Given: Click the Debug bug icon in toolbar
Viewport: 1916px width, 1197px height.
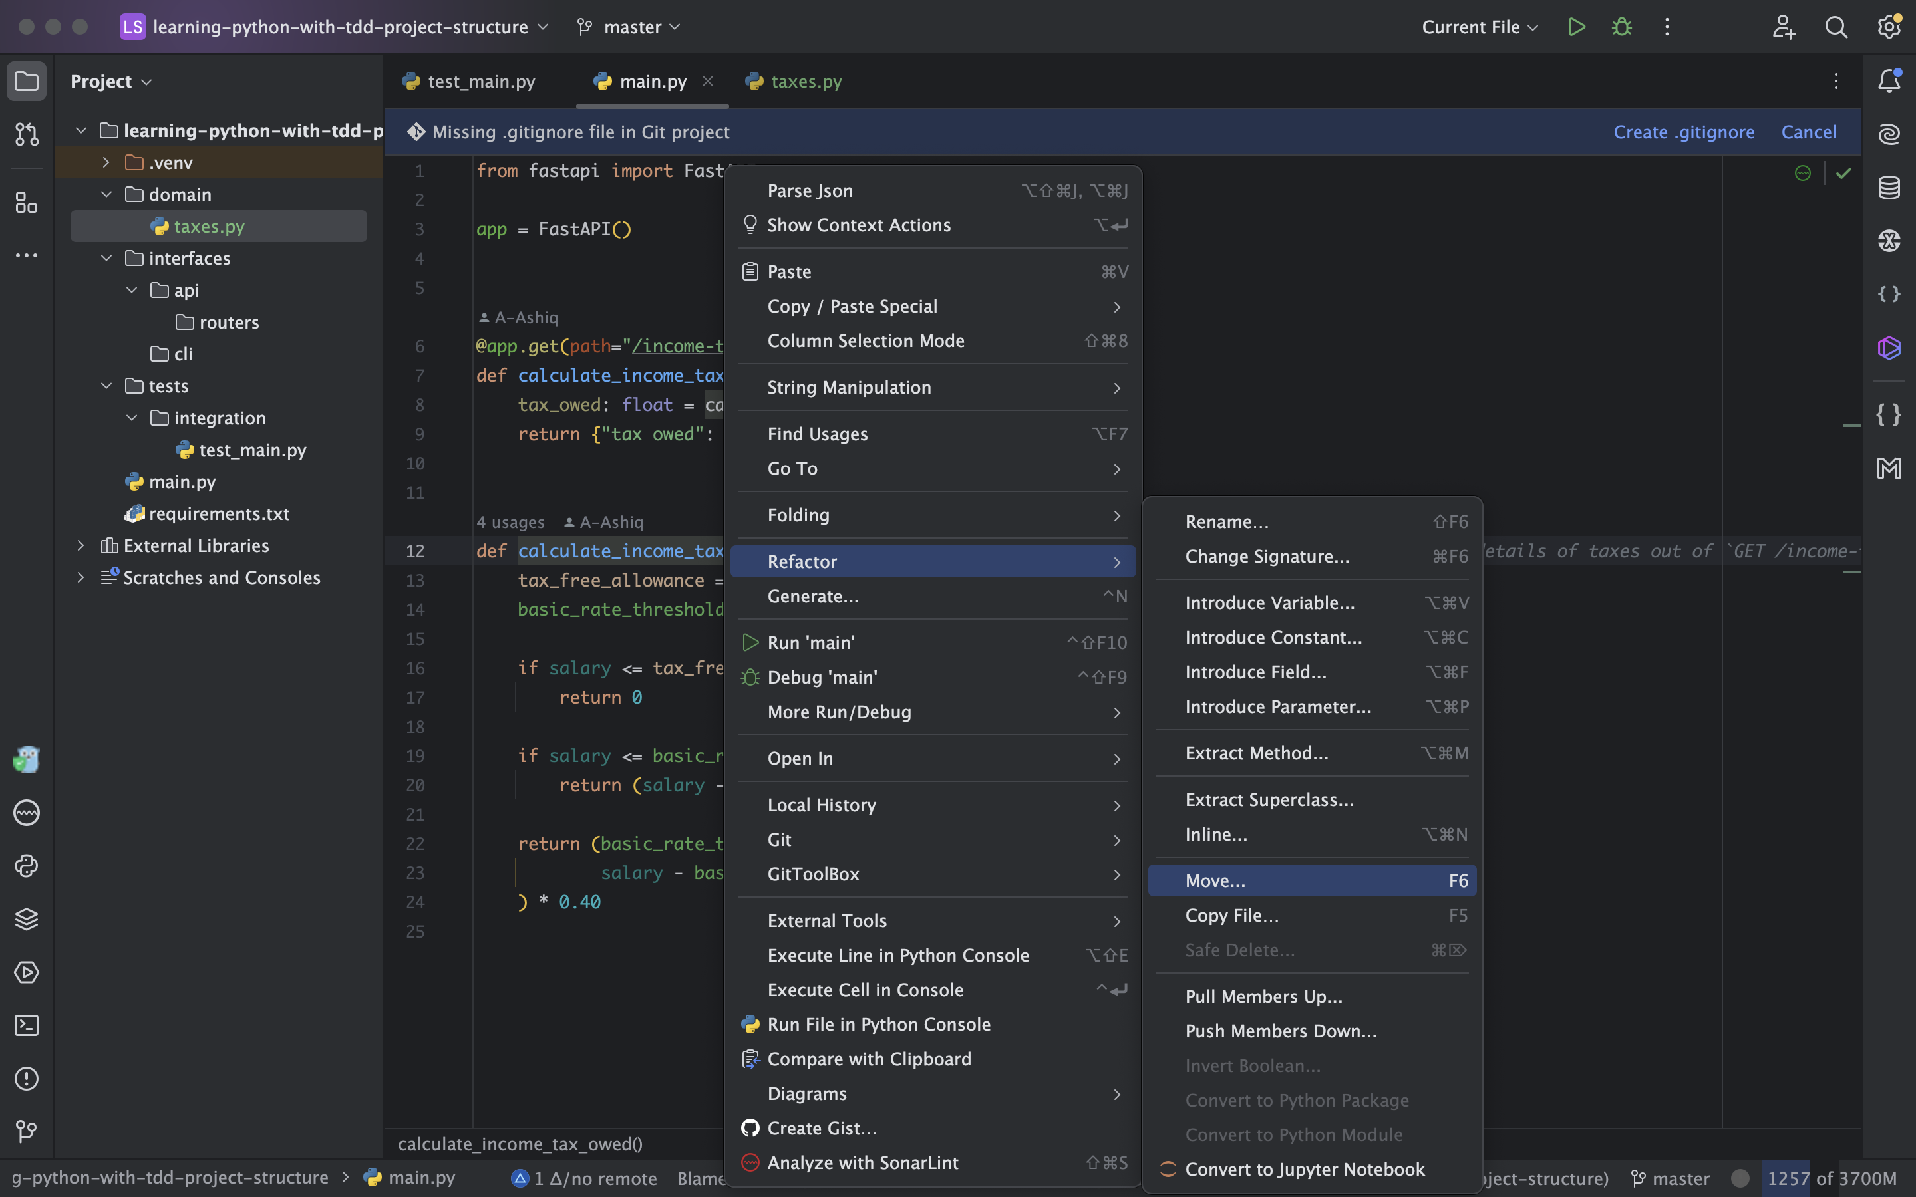Looking at the screenshot, I should (x=1621, y=27).
